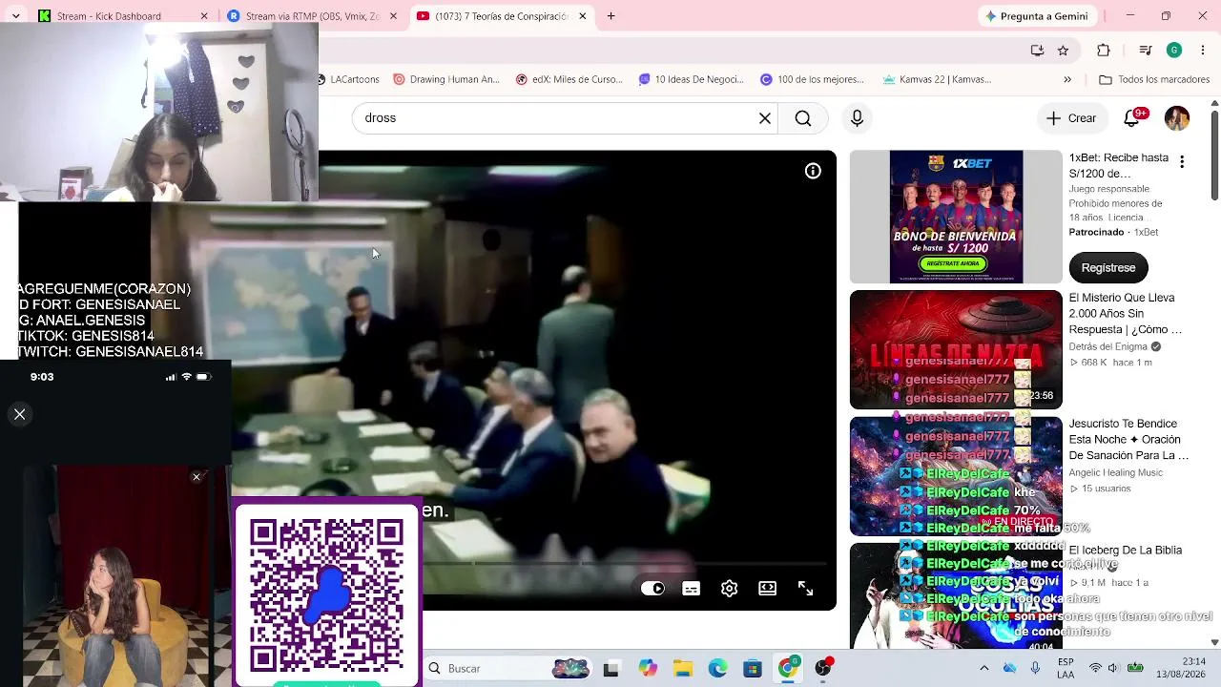The width and height of the screenshot is (1221, 687).
Task: Open 'Jesucristo Te Bendice Esta Noche' video title
Action: pyautogui.click(x=1128, y=440)
